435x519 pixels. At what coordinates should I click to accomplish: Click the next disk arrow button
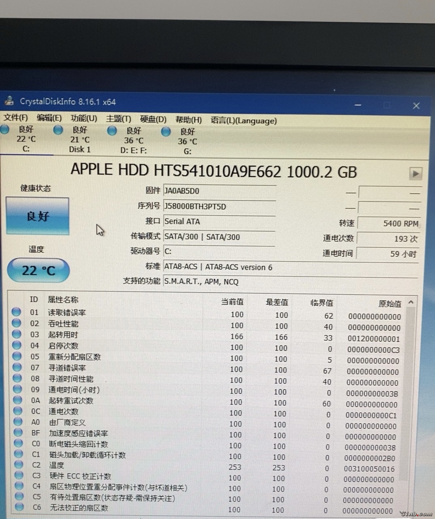(415, 173)
